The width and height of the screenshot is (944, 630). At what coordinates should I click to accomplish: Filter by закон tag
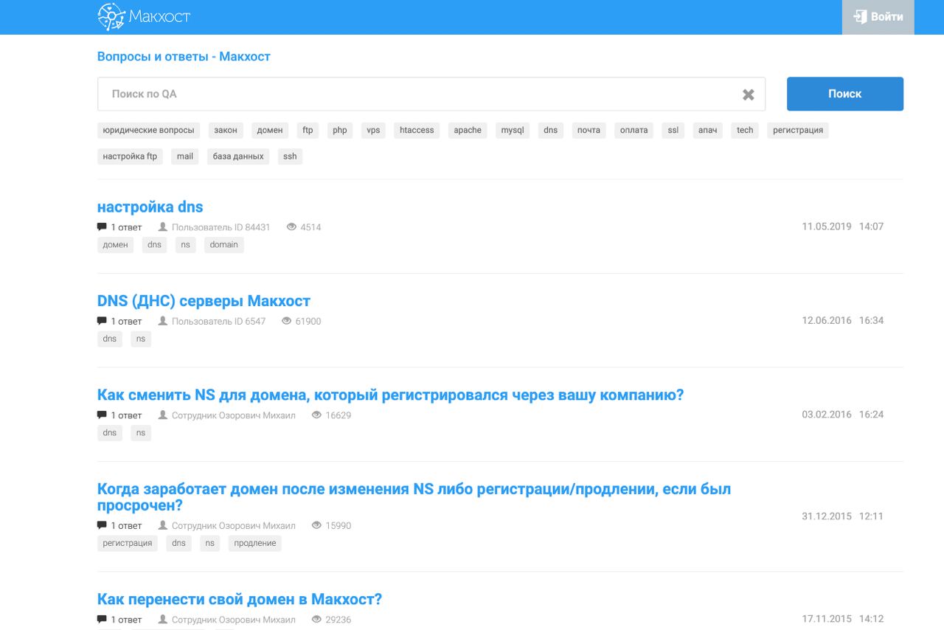point(226,131)
